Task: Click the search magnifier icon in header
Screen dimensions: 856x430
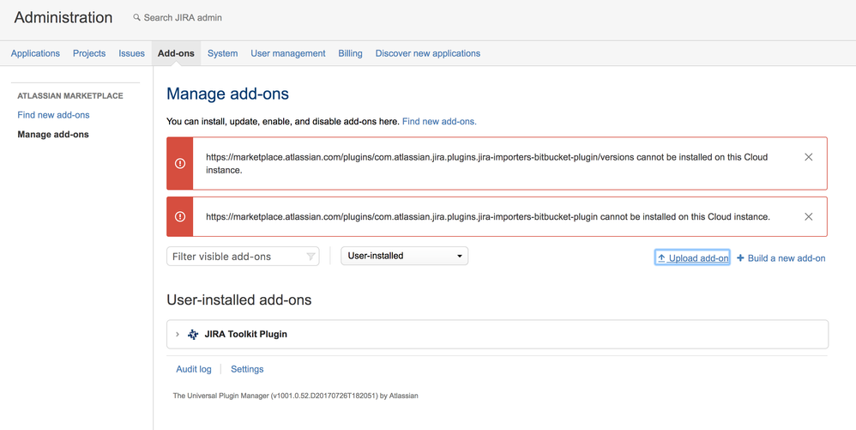Action: 136,17
